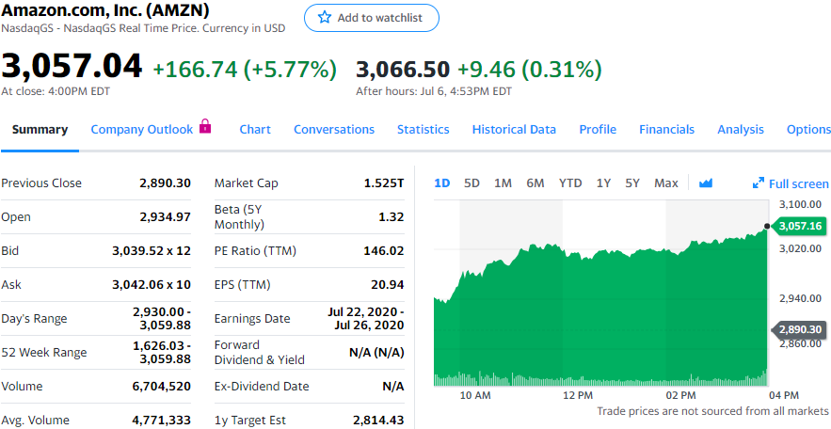831x429 pixels.
Task: Click the 2,890.30 previous close marker
Action: coord(800,330)
